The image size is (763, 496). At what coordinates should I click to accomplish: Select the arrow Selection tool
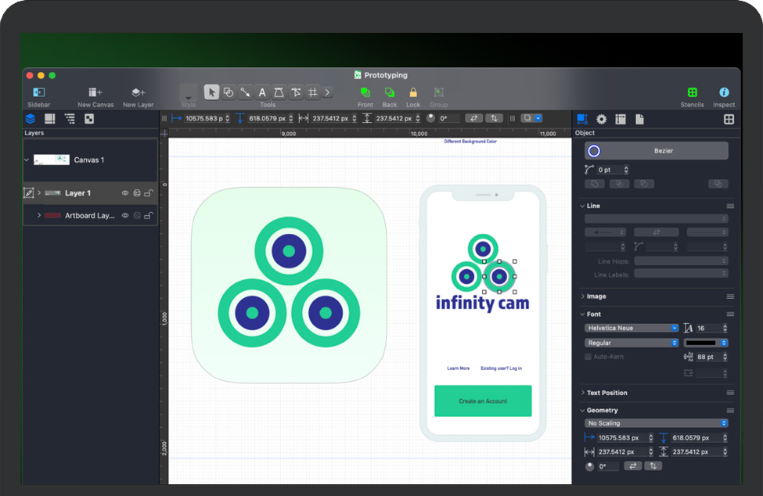pyautogui.click(x=211, y=92)
